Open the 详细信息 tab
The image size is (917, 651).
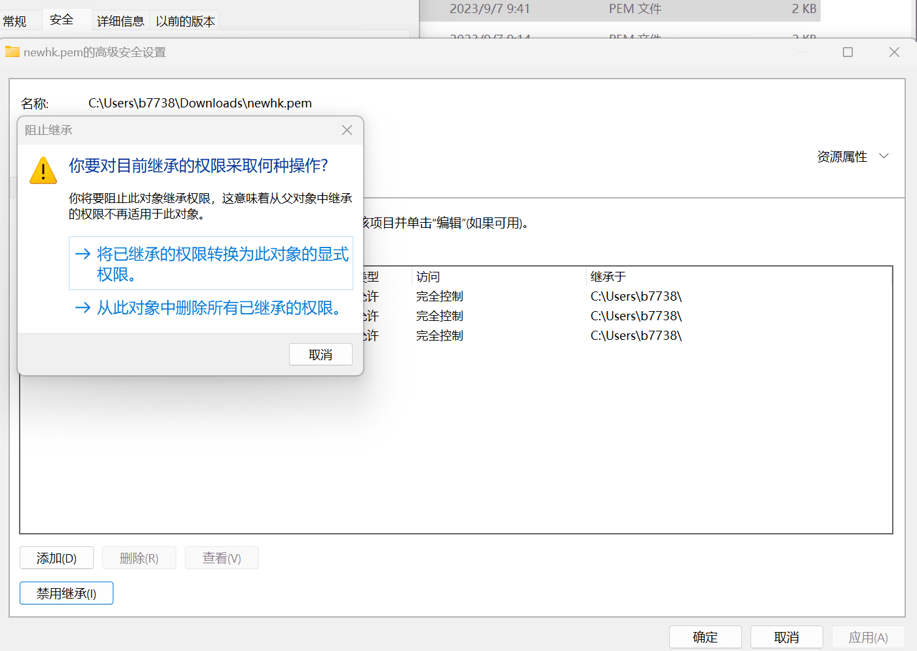121,20
